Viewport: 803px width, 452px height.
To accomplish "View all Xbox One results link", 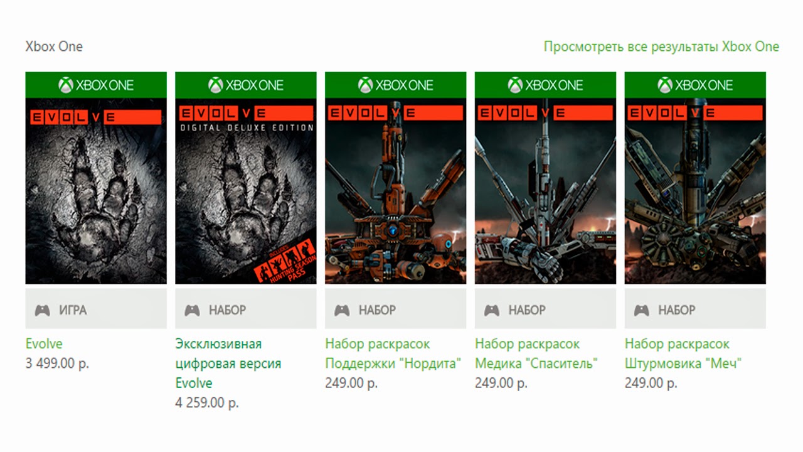I will [x=661, y=46].
